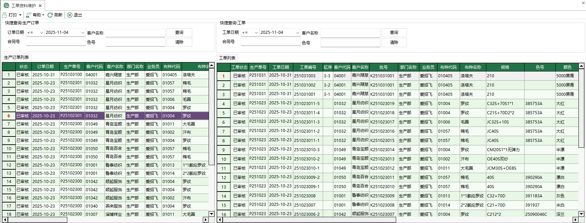Click the Exit toolbar button
This screenshot has height=223, width=586.
[74, 15]
